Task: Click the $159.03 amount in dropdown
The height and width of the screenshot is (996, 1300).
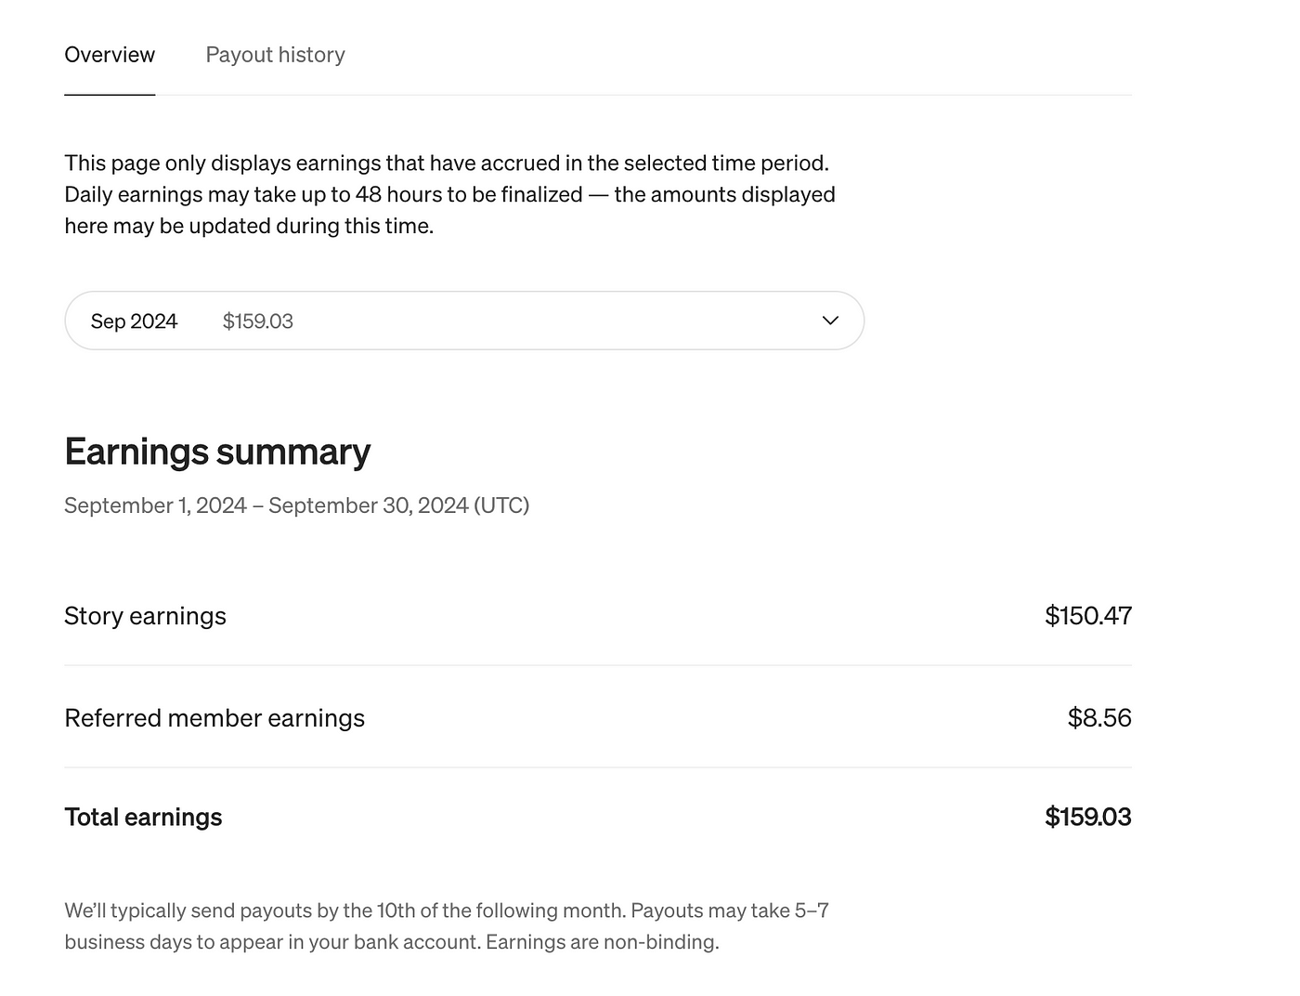Action: 257,321
